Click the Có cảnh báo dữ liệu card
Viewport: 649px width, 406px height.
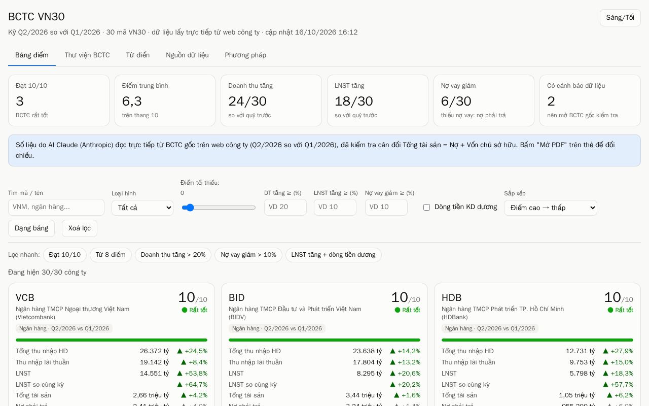tap(590, 100)
